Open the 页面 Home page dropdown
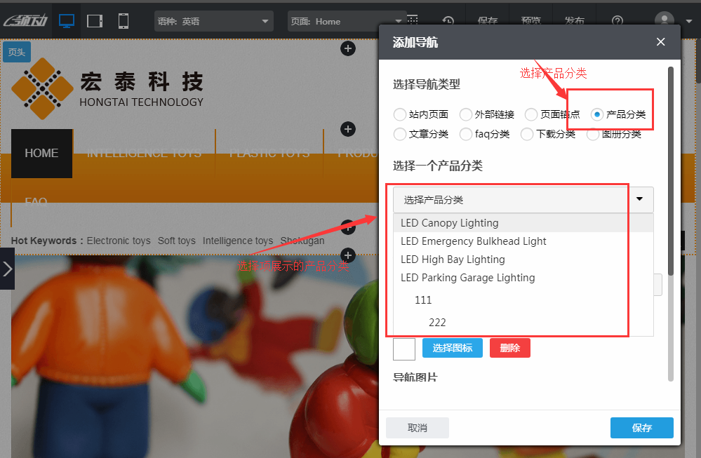This screenshot has height=458, width=701. point(347,21)
